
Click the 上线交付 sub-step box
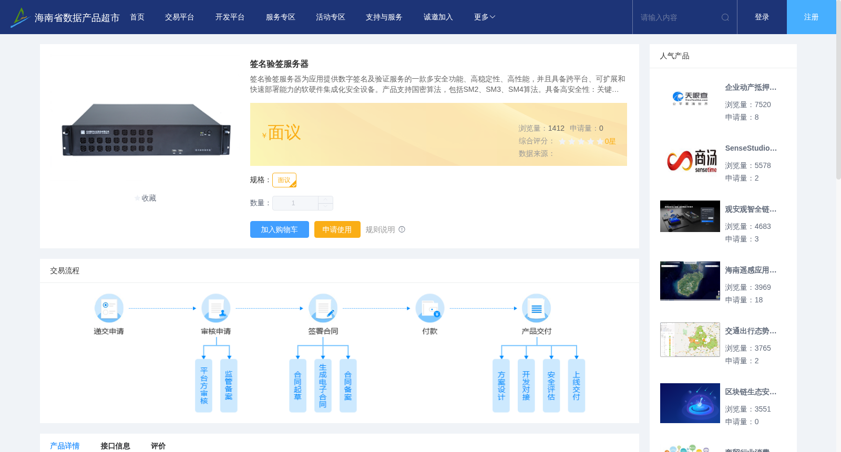pos(577,386)
